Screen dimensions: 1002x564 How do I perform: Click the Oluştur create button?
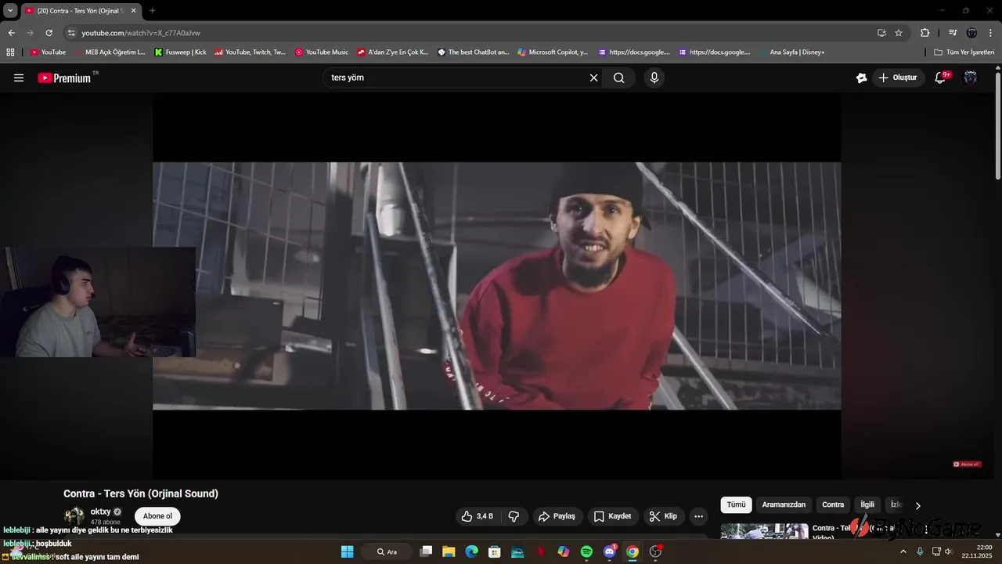(x=898, y=78)
